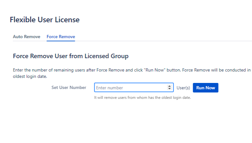Click the "Enter number" placeholder text
Screen dimensions: 252x143
[x=110, y=88]
